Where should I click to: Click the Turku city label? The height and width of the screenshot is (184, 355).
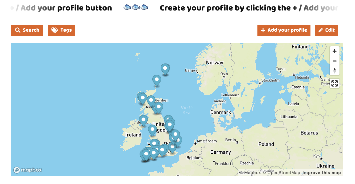point(281,69)
